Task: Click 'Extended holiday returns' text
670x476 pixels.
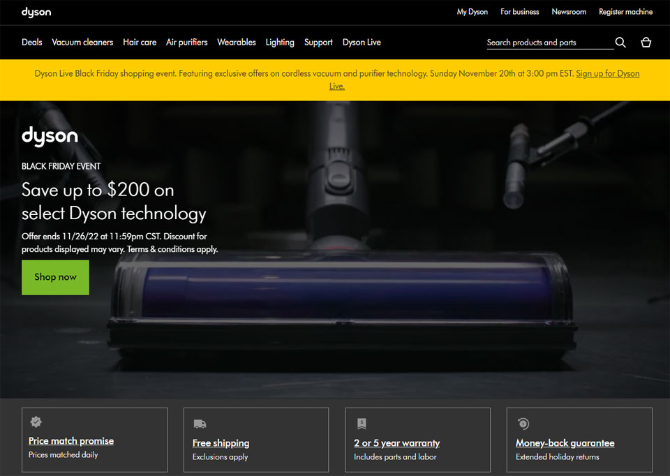Action: coord(557,457)
